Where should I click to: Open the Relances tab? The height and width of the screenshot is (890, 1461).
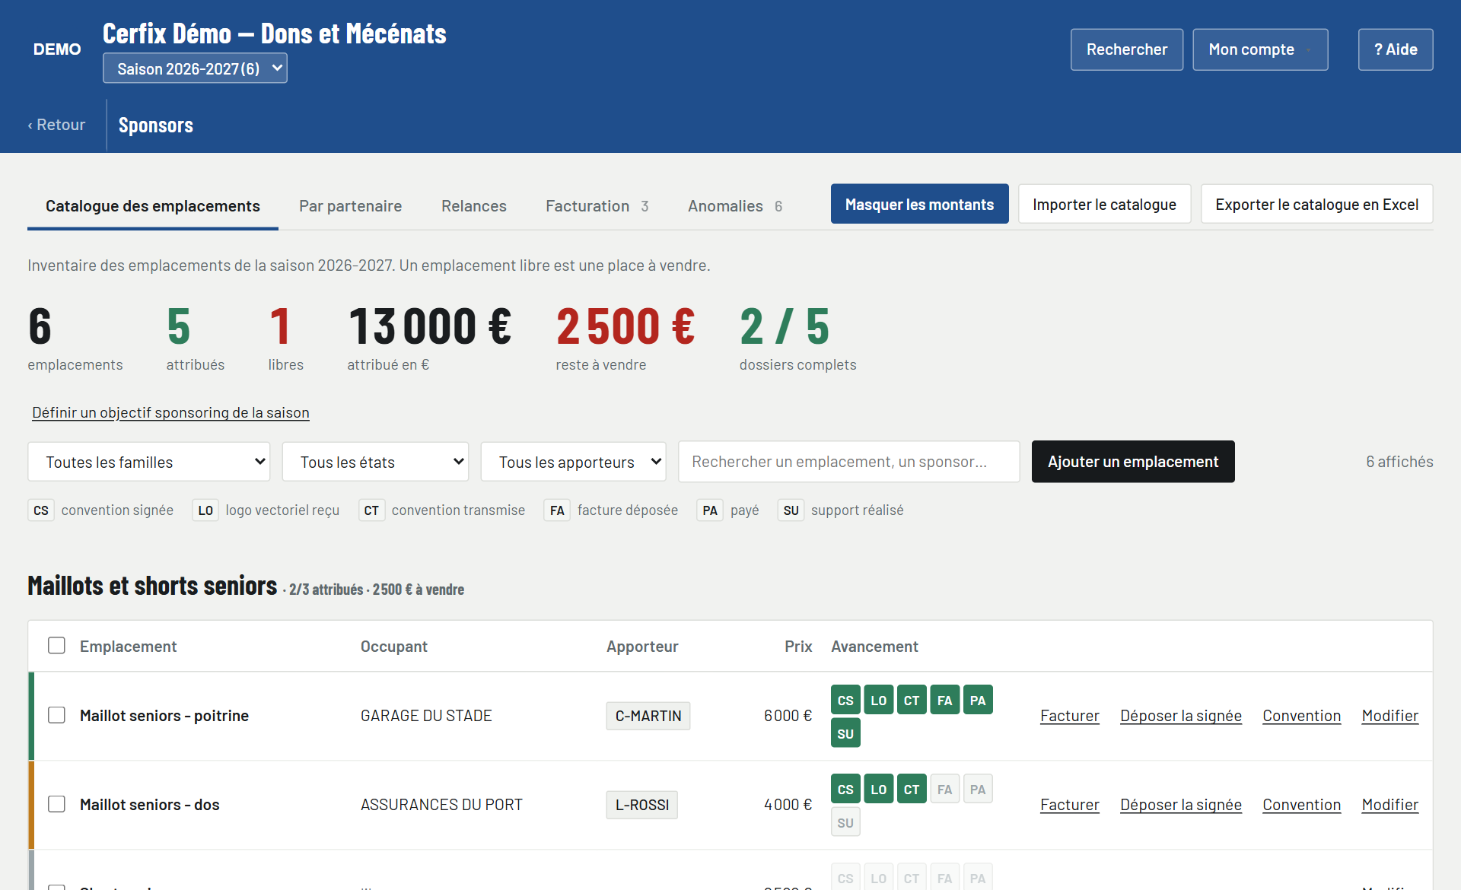[473, 206]
